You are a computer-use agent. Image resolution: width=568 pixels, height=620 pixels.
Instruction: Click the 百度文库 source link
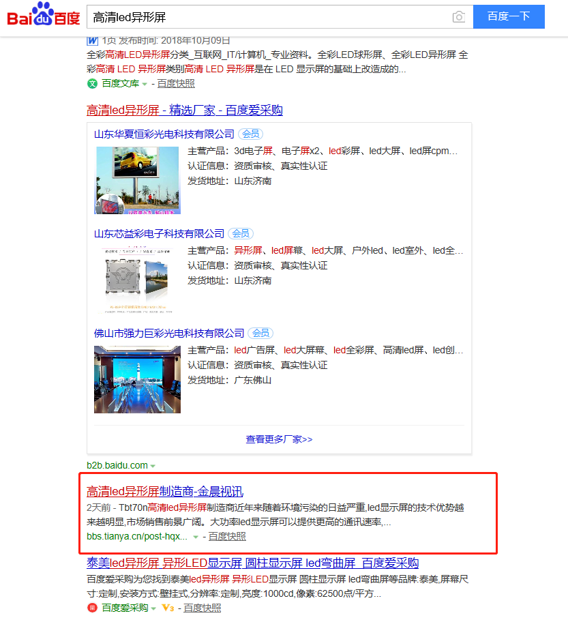coord(120,83)
